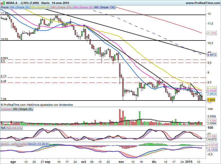Image resolution: width=221 pixels, height=164 pixels.
Task: Open the blue MM (Simple 20) price label
Action: tap(20, 7)
